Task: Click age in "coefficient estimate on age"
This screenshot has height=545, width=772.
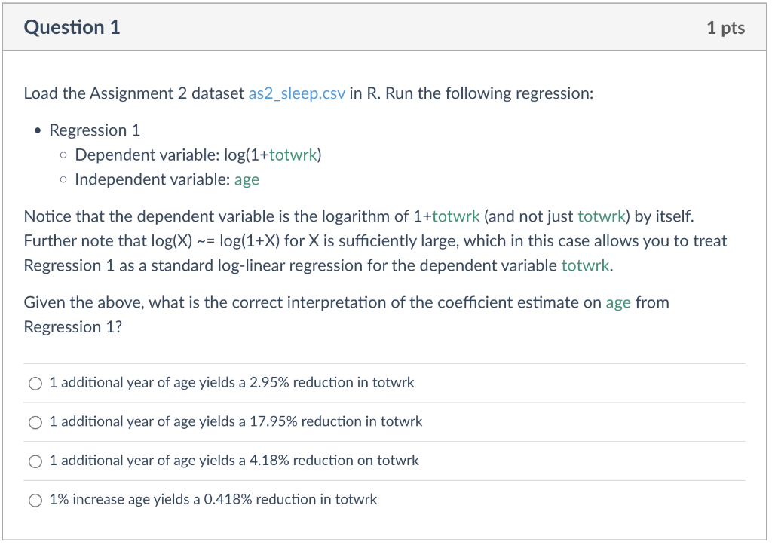Action: pos(618,303)
